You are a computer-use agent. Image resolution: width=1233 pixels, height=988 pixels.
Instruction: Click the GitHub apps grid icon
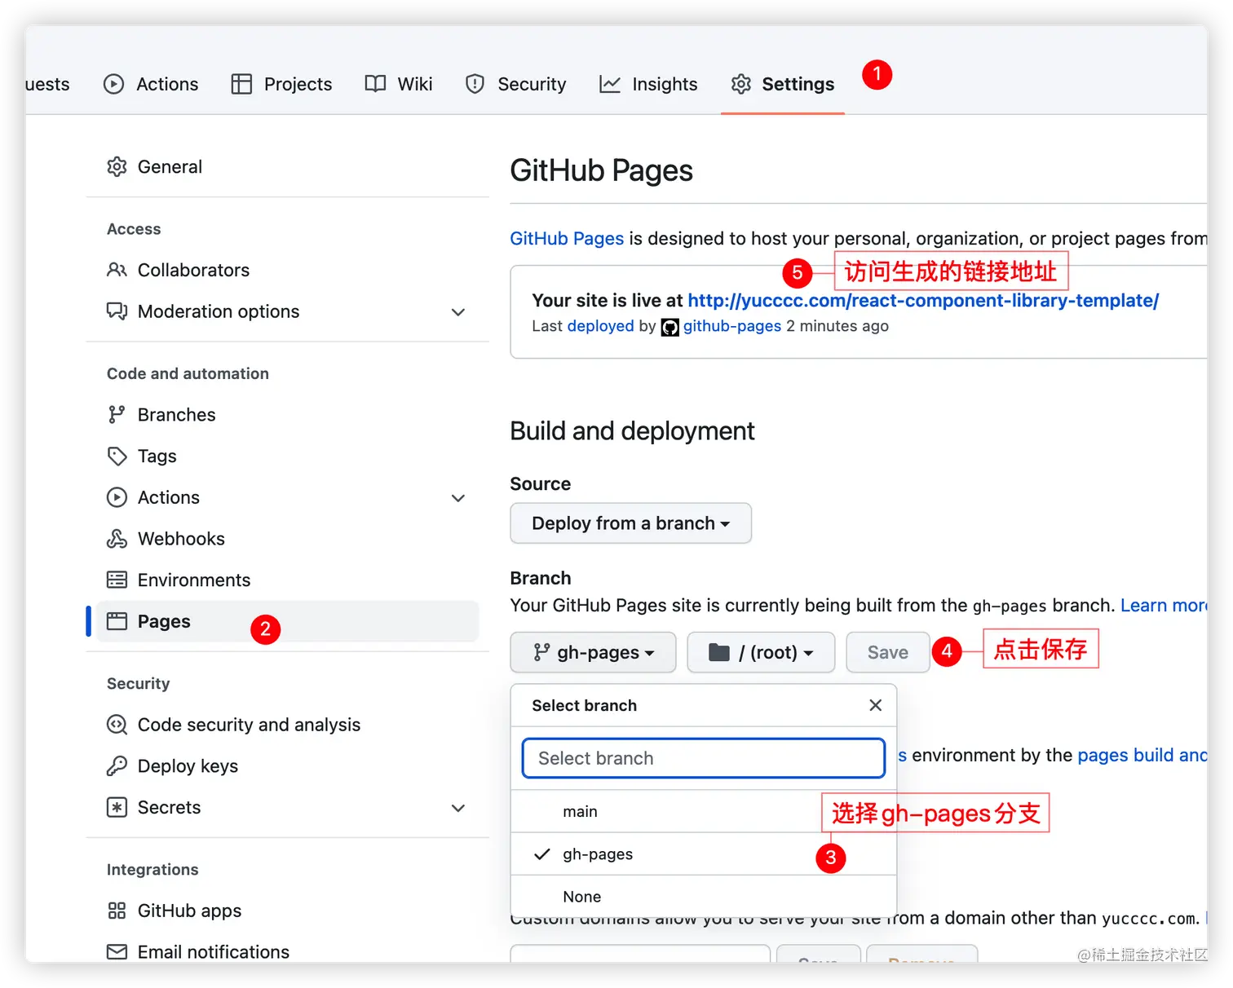pos(117,911)
